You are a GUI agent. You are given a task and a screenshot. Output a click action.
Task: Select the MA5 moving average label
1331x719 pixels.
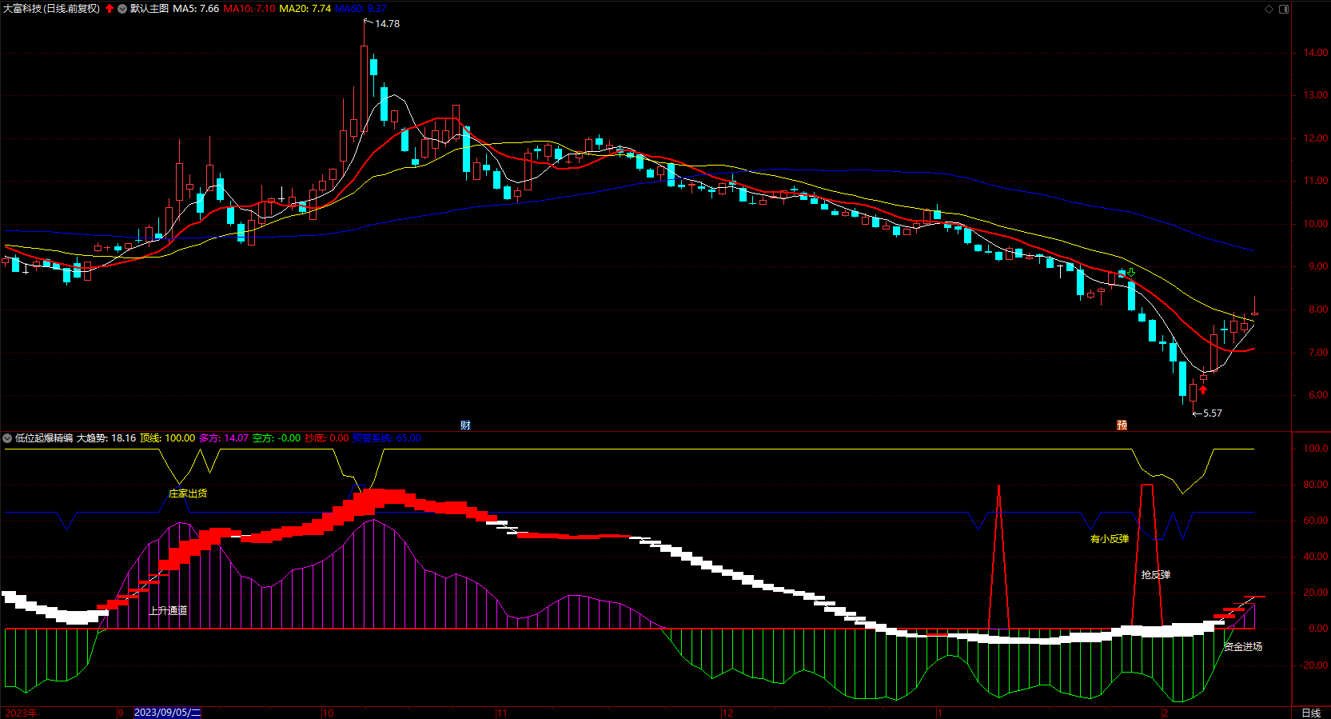tap(196, 9)
